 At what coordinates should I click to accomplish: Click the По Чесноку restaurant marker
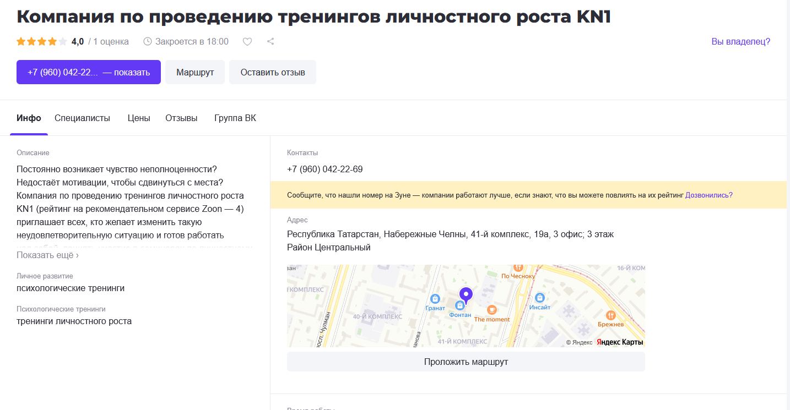click(x=518, y=267)
